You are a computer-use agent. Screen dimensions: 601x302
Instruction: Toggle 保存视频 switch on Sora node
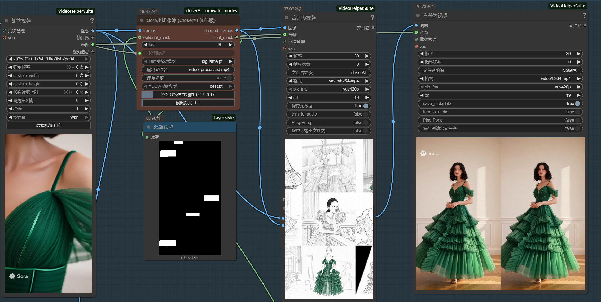[x=229, y=78]
